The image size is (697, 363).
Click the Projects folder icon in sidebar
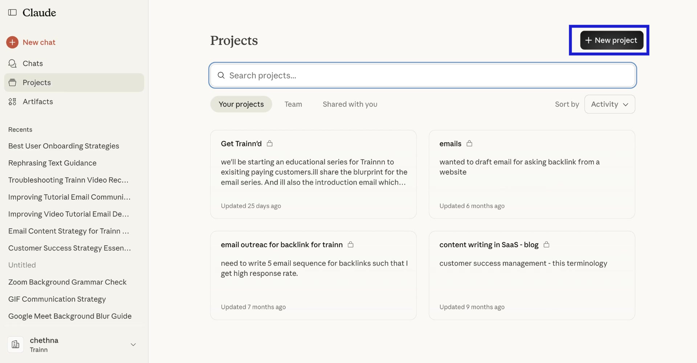coord(12,82)
